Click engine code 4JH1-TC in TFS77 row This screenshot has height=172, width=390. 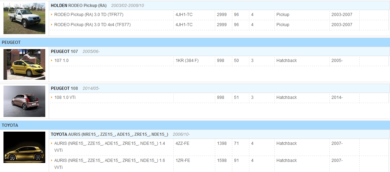[x=184, y=25]
